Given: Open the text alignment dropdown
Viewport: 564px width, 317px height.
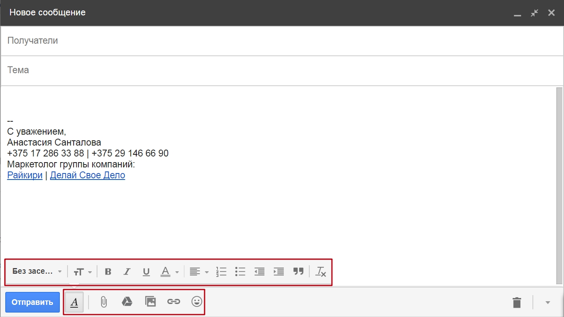Looking at the screenshot, I should [199, 272].
